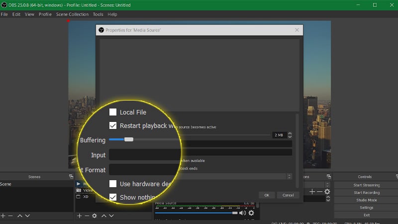Click the Buffering slider handle
398x224 pixels.
(x=129, y=139)
